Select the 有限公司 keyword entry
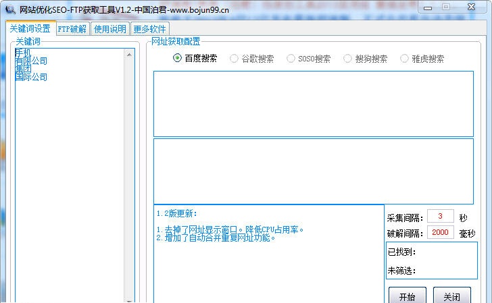This screenshot has height=303, width=492. 31,61
